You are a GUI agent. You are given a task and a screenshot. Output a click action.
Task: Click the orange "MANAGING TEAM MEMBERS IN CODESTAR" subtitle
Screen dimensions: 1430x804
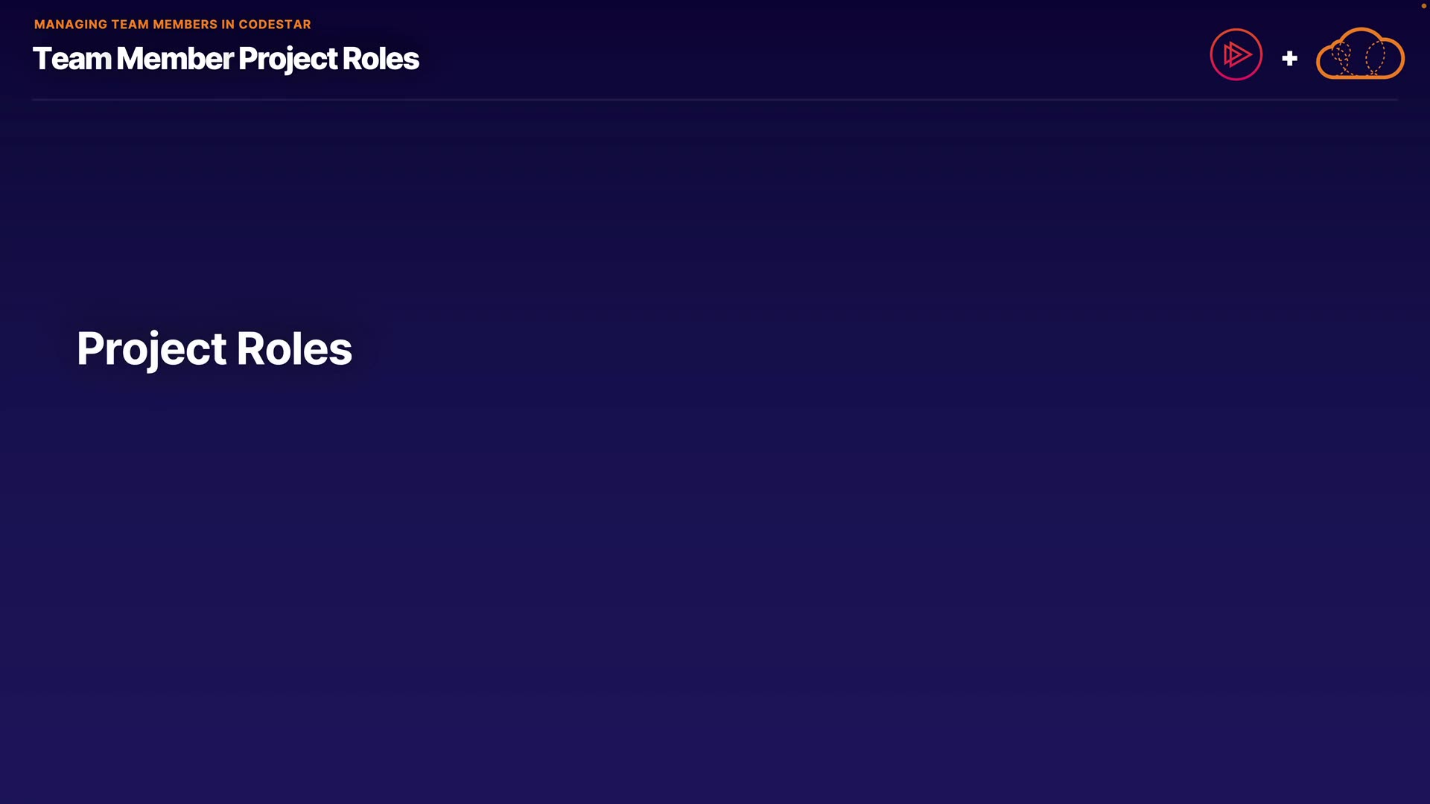click(172, 25)
